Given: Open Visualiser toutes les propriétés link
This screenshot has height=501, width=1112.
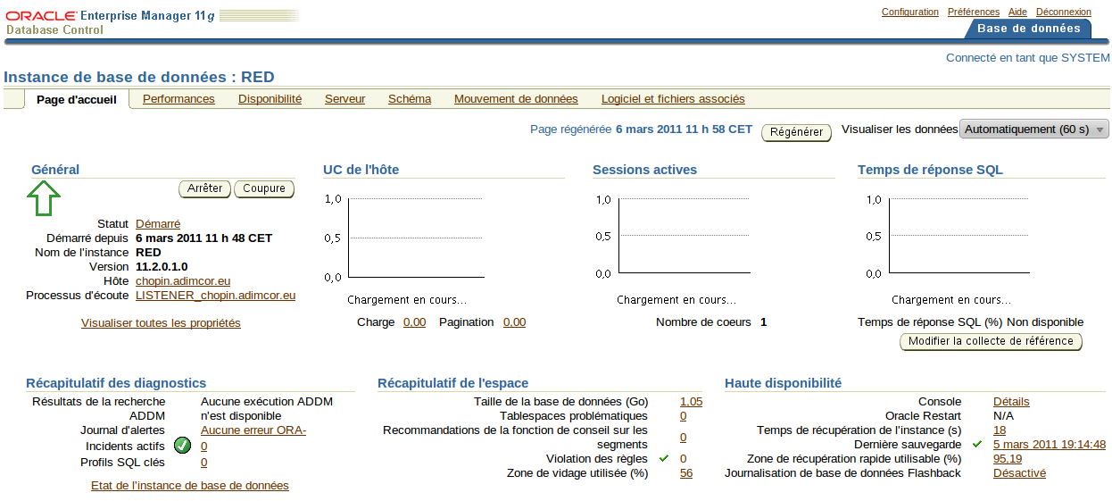Looking at the screenshot, I should pos(161,323).
